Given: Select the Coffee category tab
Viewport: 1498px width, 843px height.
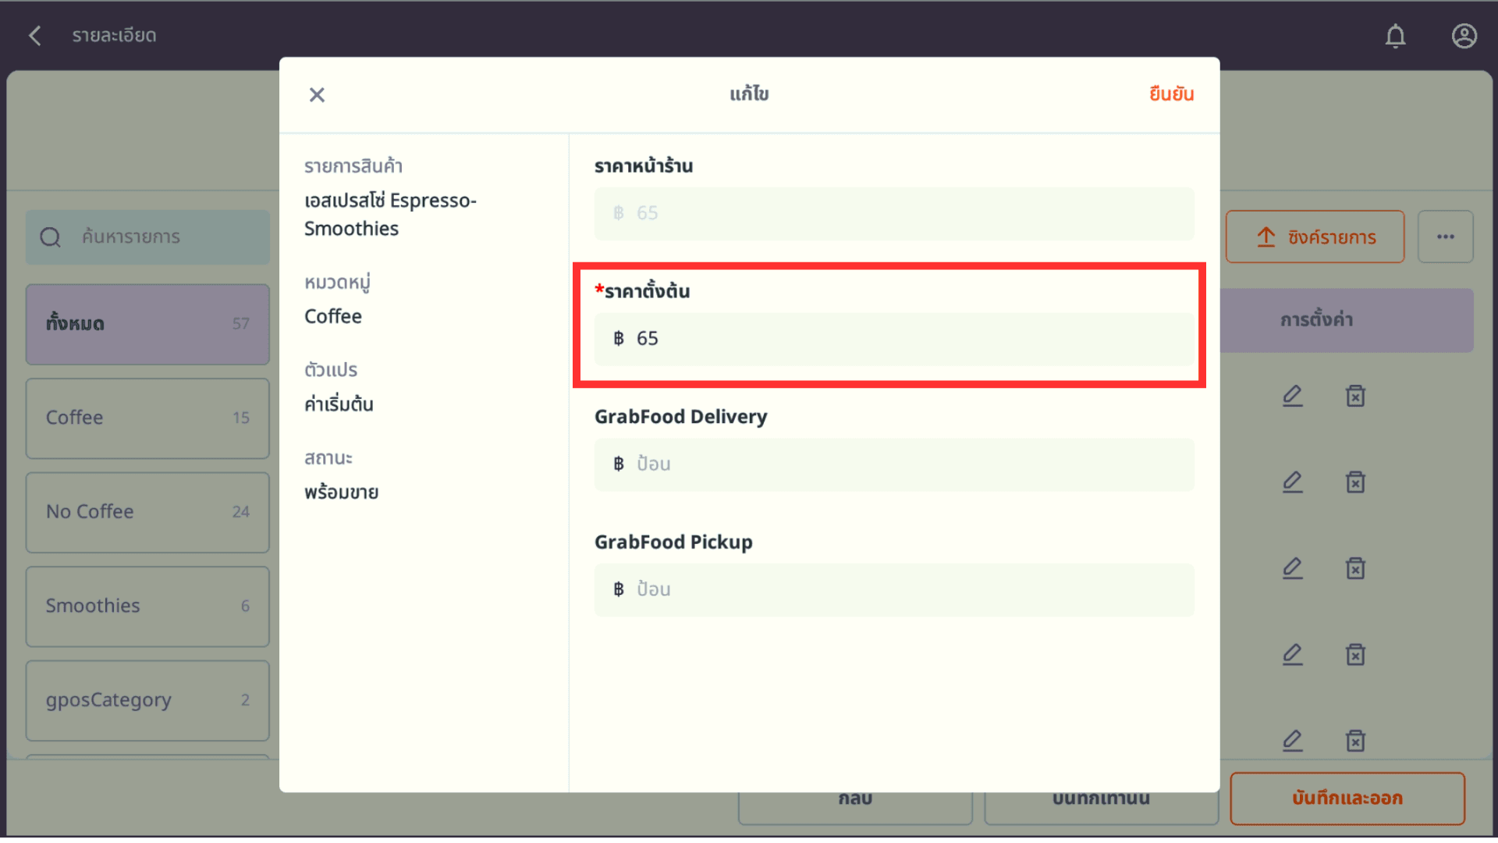Looking at the screenshot, I should click(x=147, y=418).
